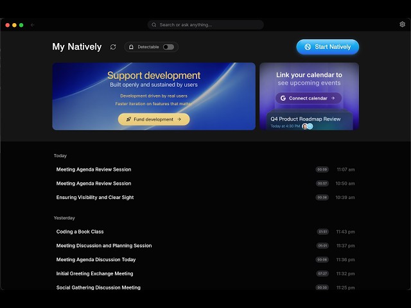Click the Natively logo in Start button
The width and height of the screenshot is (411, 308).
click(308, 47)
